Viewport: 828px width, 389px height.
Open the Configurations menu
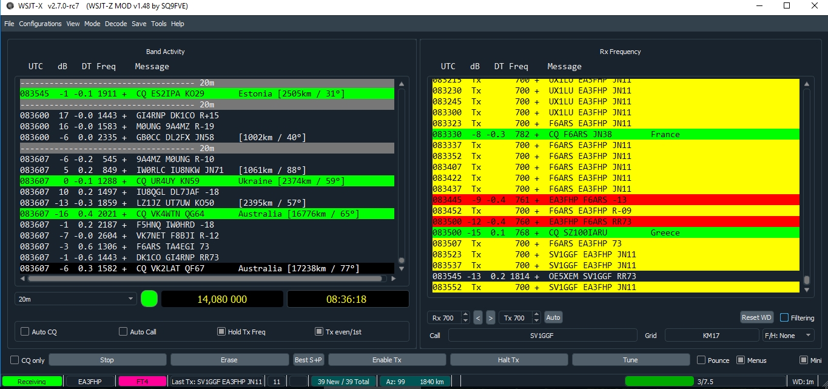point(40,24)
